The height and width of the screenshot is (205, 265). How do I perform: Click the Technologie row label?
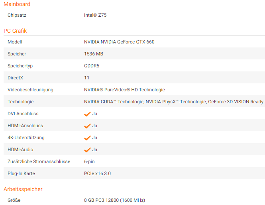(21, 102)
